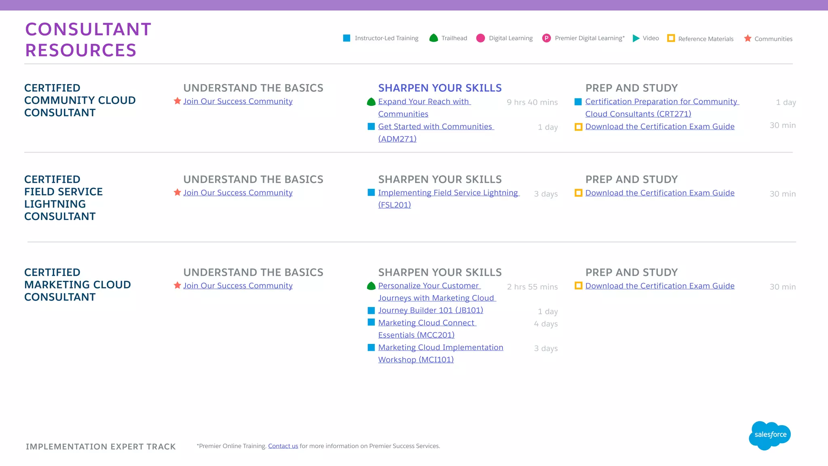Open Marketing Cloud Connect Essentials (MCC201) link
The image size is (828, 466).
(x=427, y=329)
